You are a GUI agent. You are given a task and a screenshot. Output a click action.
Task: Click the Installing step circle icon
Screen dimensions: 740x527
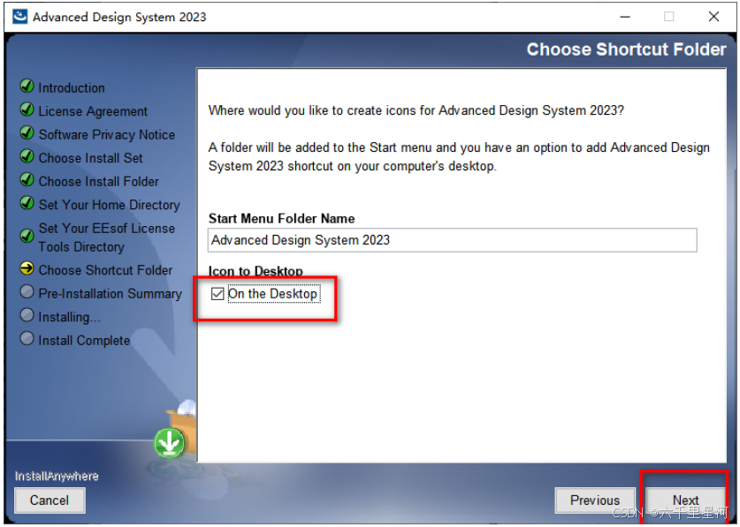point(27,317)
